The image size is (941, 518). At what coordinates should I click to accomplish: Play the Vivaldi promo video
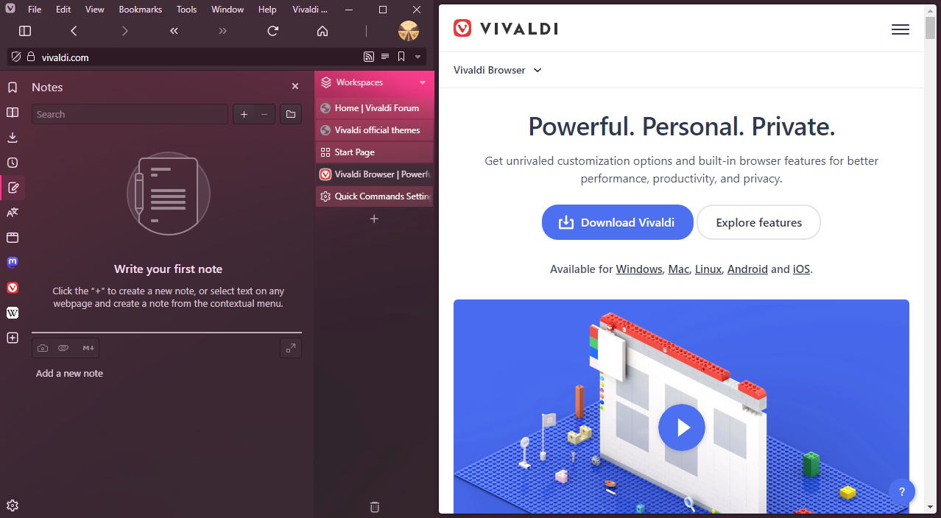tap(682, 427)
